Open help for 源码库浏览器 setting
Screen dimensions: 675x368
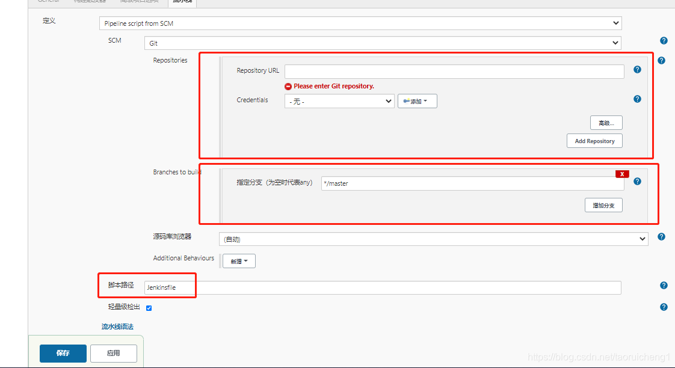[662, 237]
